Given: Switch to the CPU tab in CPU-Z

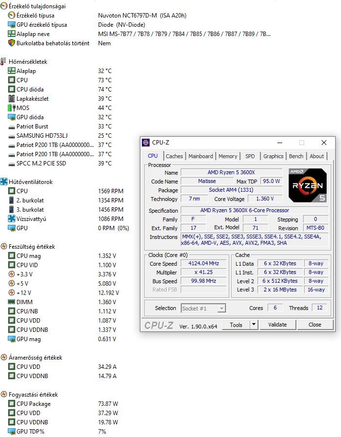Looking at the screenshot, I should 153,156.
